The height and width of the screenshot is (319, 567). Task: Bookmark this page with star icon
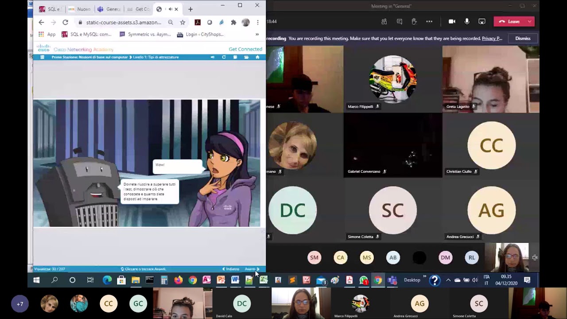183,22
